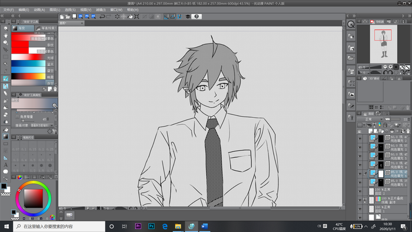Choose the 蓝天 gradient preset
The height and width of the screenshot is (232, 412).
[32, 64]
